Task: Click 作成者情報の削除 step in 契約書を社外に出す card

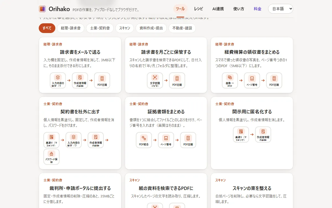Action: pos(96,140)
